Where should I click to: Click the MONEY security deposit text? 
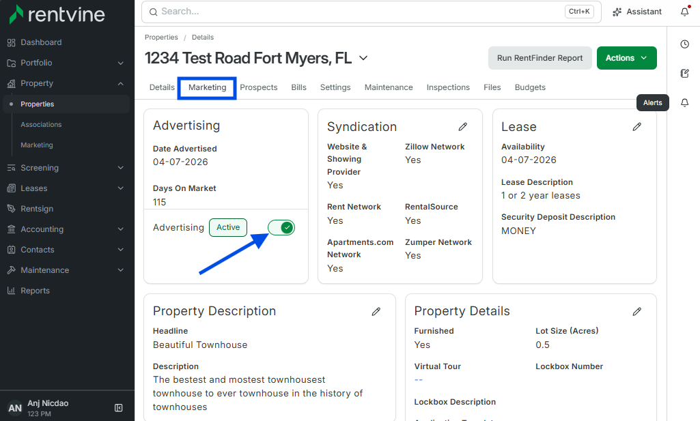[518, 231]
